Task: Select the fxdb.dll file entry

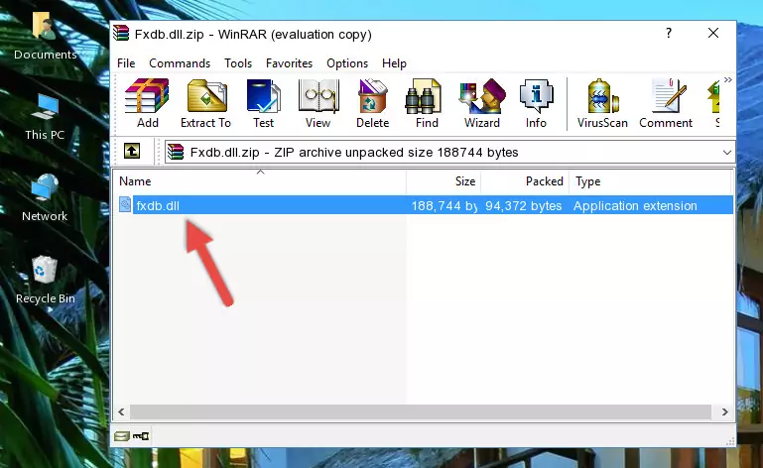Action: pos(426,205)
